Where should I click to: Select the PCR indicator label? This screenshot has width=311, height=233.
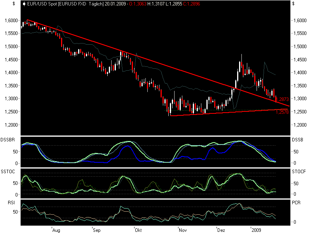click(296, 202)
